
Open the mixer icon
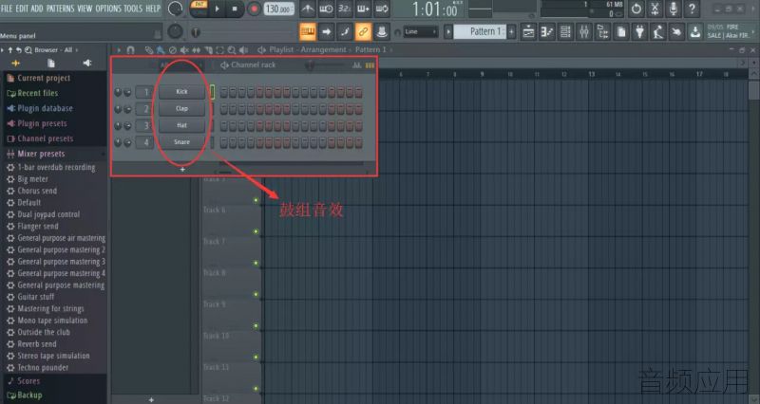[x=584, y=32]
